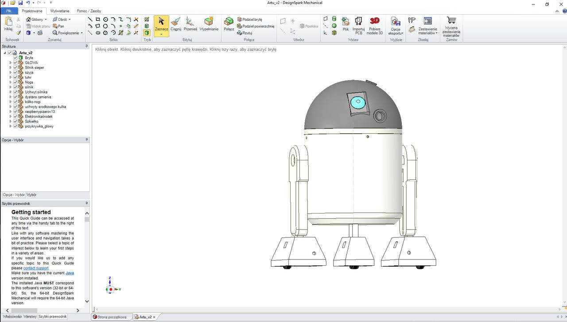This screenshot has width=567, height=322.
Task: Toggle visibility checkbox of tułw
Action: [16, 77]
